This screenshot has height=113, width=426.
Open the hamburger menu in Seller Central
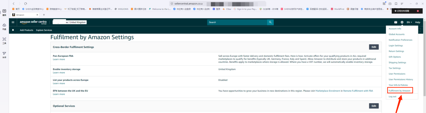[x=13, y=22]
